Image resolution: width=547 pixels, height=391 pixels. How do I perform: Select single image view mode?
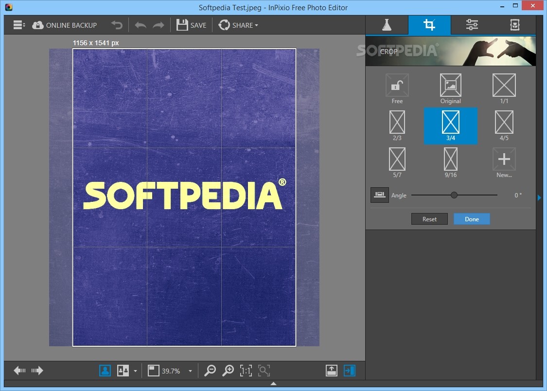[x=105, y=371]
